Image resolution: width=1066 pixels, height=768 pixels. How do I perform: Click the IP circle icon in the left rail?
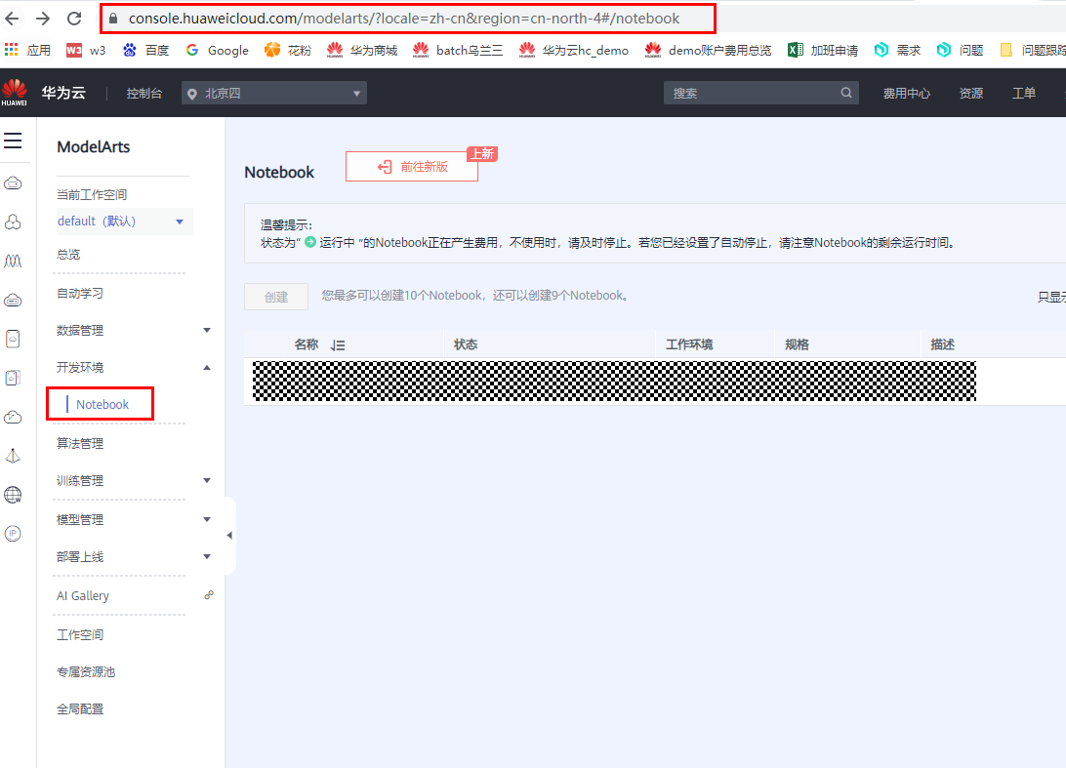pos(13,534)
